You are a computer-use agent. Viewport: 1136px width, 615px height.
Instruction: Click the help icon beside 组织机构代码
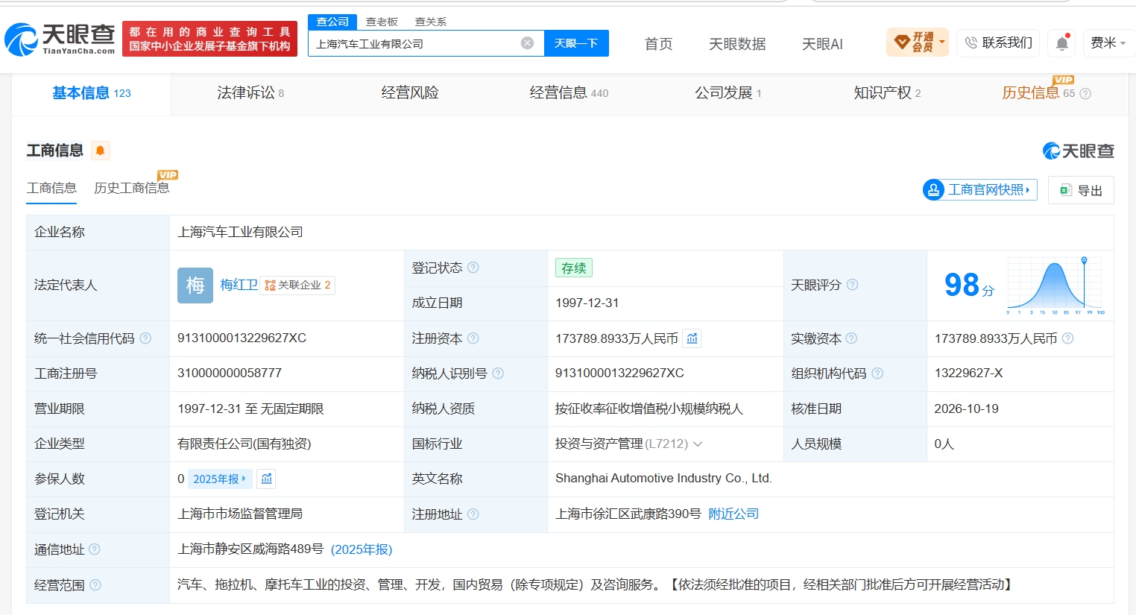[877, 373]
